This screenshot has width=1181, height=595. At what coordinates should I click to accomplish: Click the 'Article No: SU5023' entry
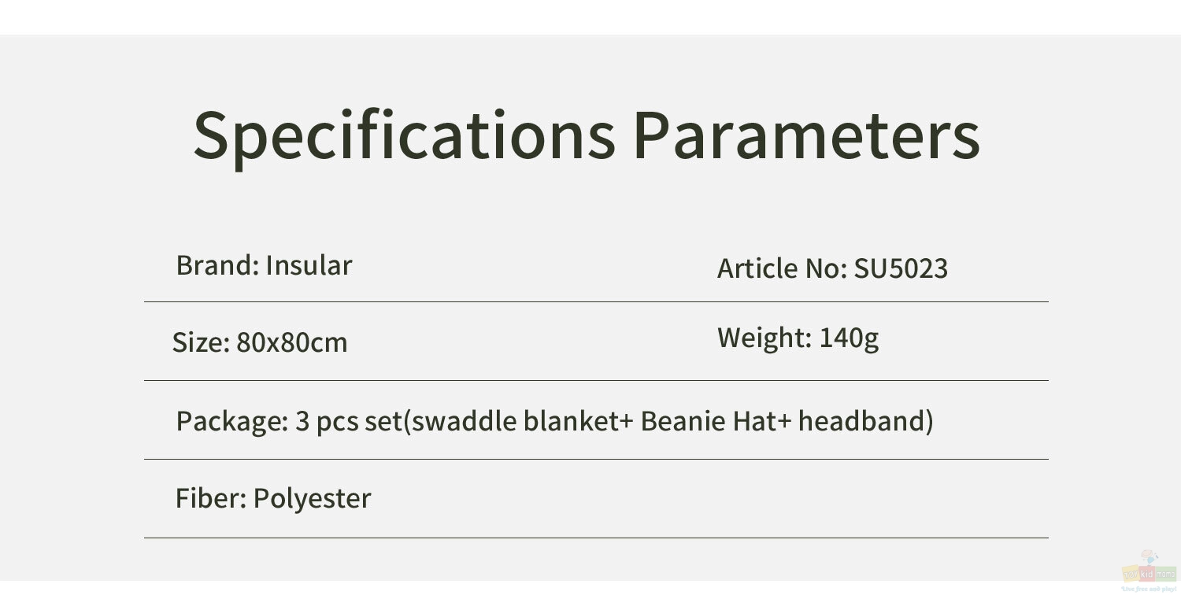(x=832, y=268)
